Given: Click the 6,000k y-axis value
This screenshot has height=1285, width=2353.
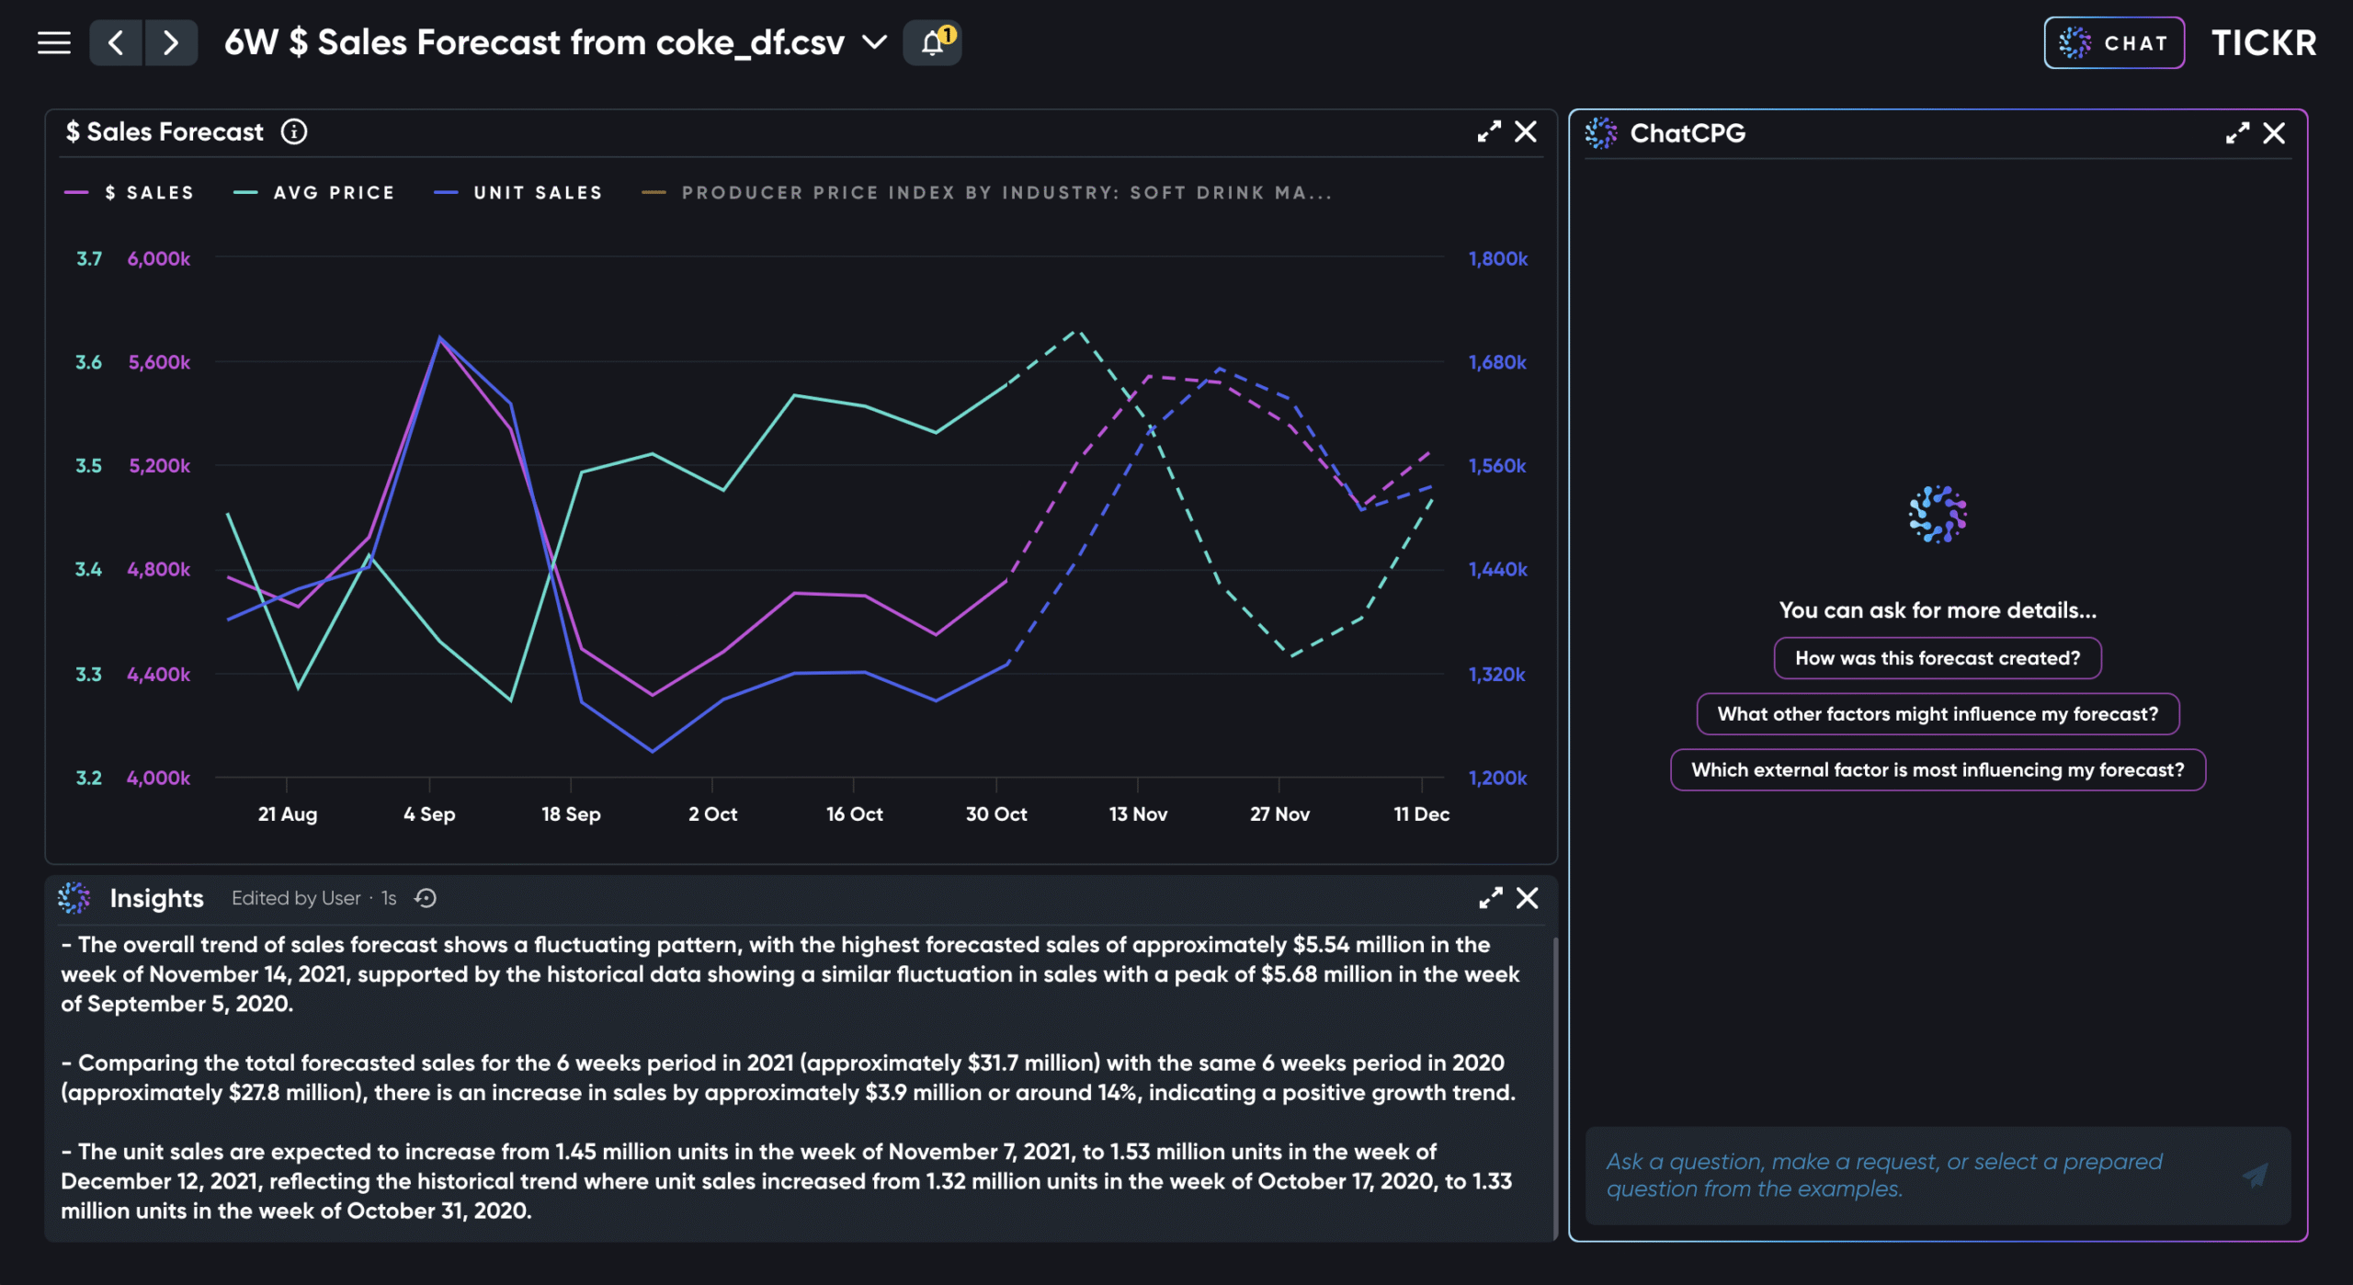Looking at the screenshot, I should coord(159,259).
